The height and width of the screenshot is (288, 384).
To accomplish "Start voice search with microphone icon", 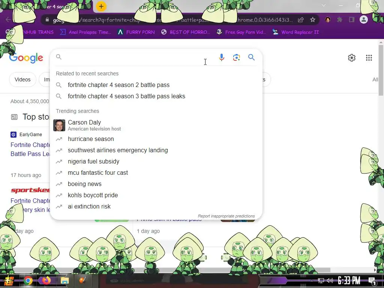I will (221, 57).
